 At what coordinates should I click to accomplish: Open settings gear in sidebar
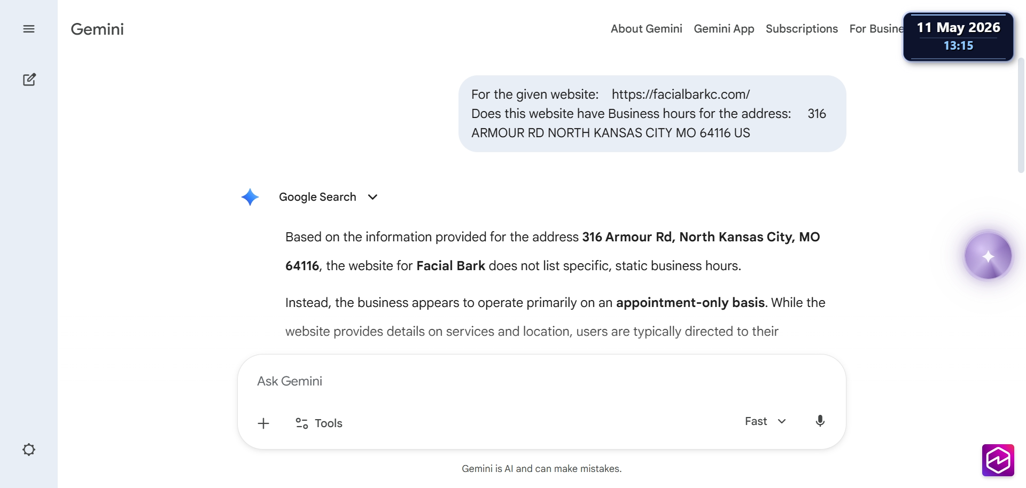[x=29, y=450]
